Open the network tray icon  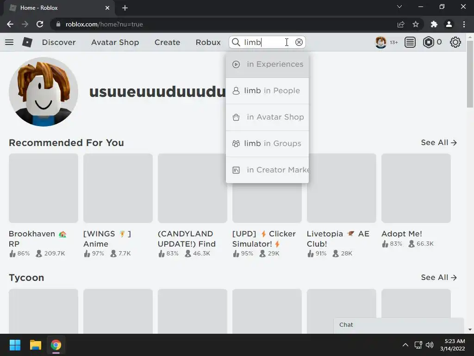point(418,345)
